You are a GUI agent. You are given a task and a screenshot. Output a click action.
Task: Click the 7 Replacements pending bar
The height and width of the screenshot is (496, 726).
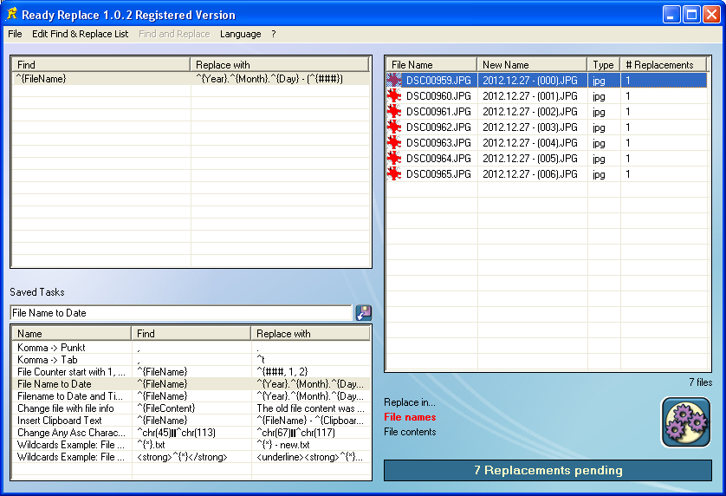[x=548, y=471]
